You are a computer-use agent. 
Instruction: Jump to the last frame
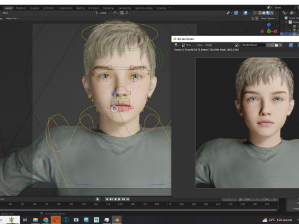pos(128,199)
